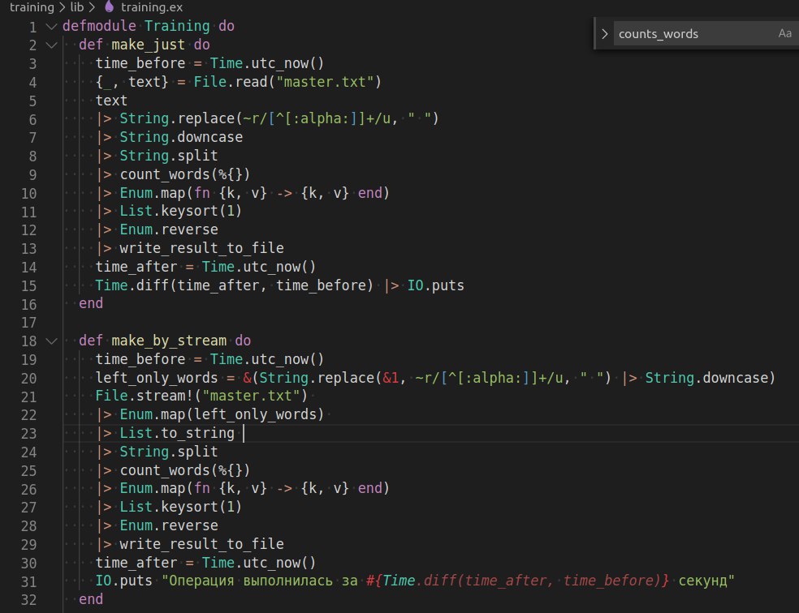Toggle Match Case in find widget
This screenshot has height=613, width=799.
tap(784, 33)
